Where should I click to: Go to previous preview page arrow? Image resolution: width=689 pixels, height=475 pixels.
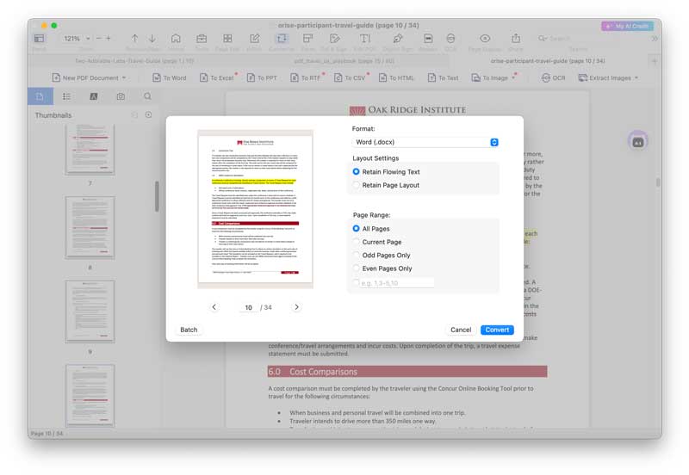coord(214,307)
